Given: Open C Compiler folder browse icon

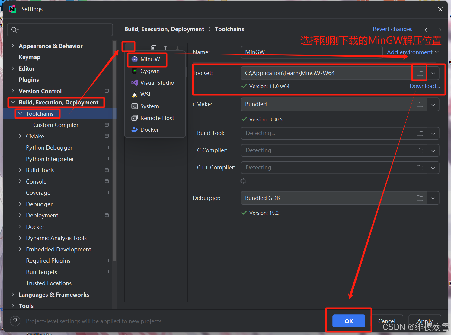Looking at the screenshot, I should (x=420, y=150).
